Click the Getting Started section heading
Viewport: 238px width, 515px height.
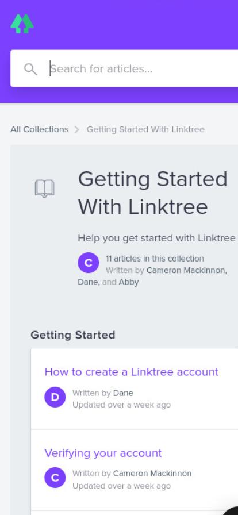[x=73, y=335]
